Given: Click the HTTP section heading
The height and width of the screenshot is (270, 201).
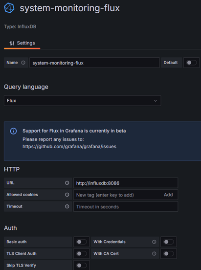Looking at the screenshot, I should pos(12,169).
